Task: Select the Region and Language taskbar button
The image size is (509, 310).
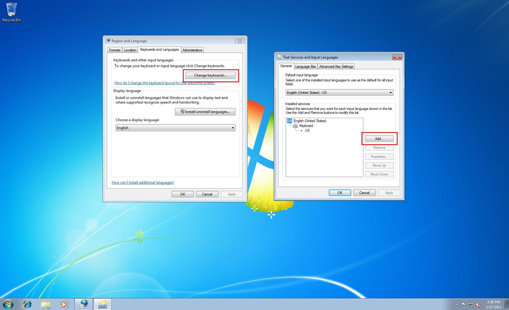Action: click(84, 304)
